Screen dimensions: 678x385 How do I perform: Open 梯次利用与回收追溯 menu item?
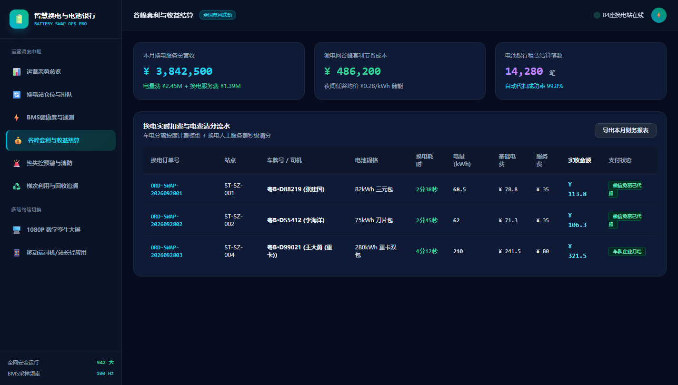(60, 186)
